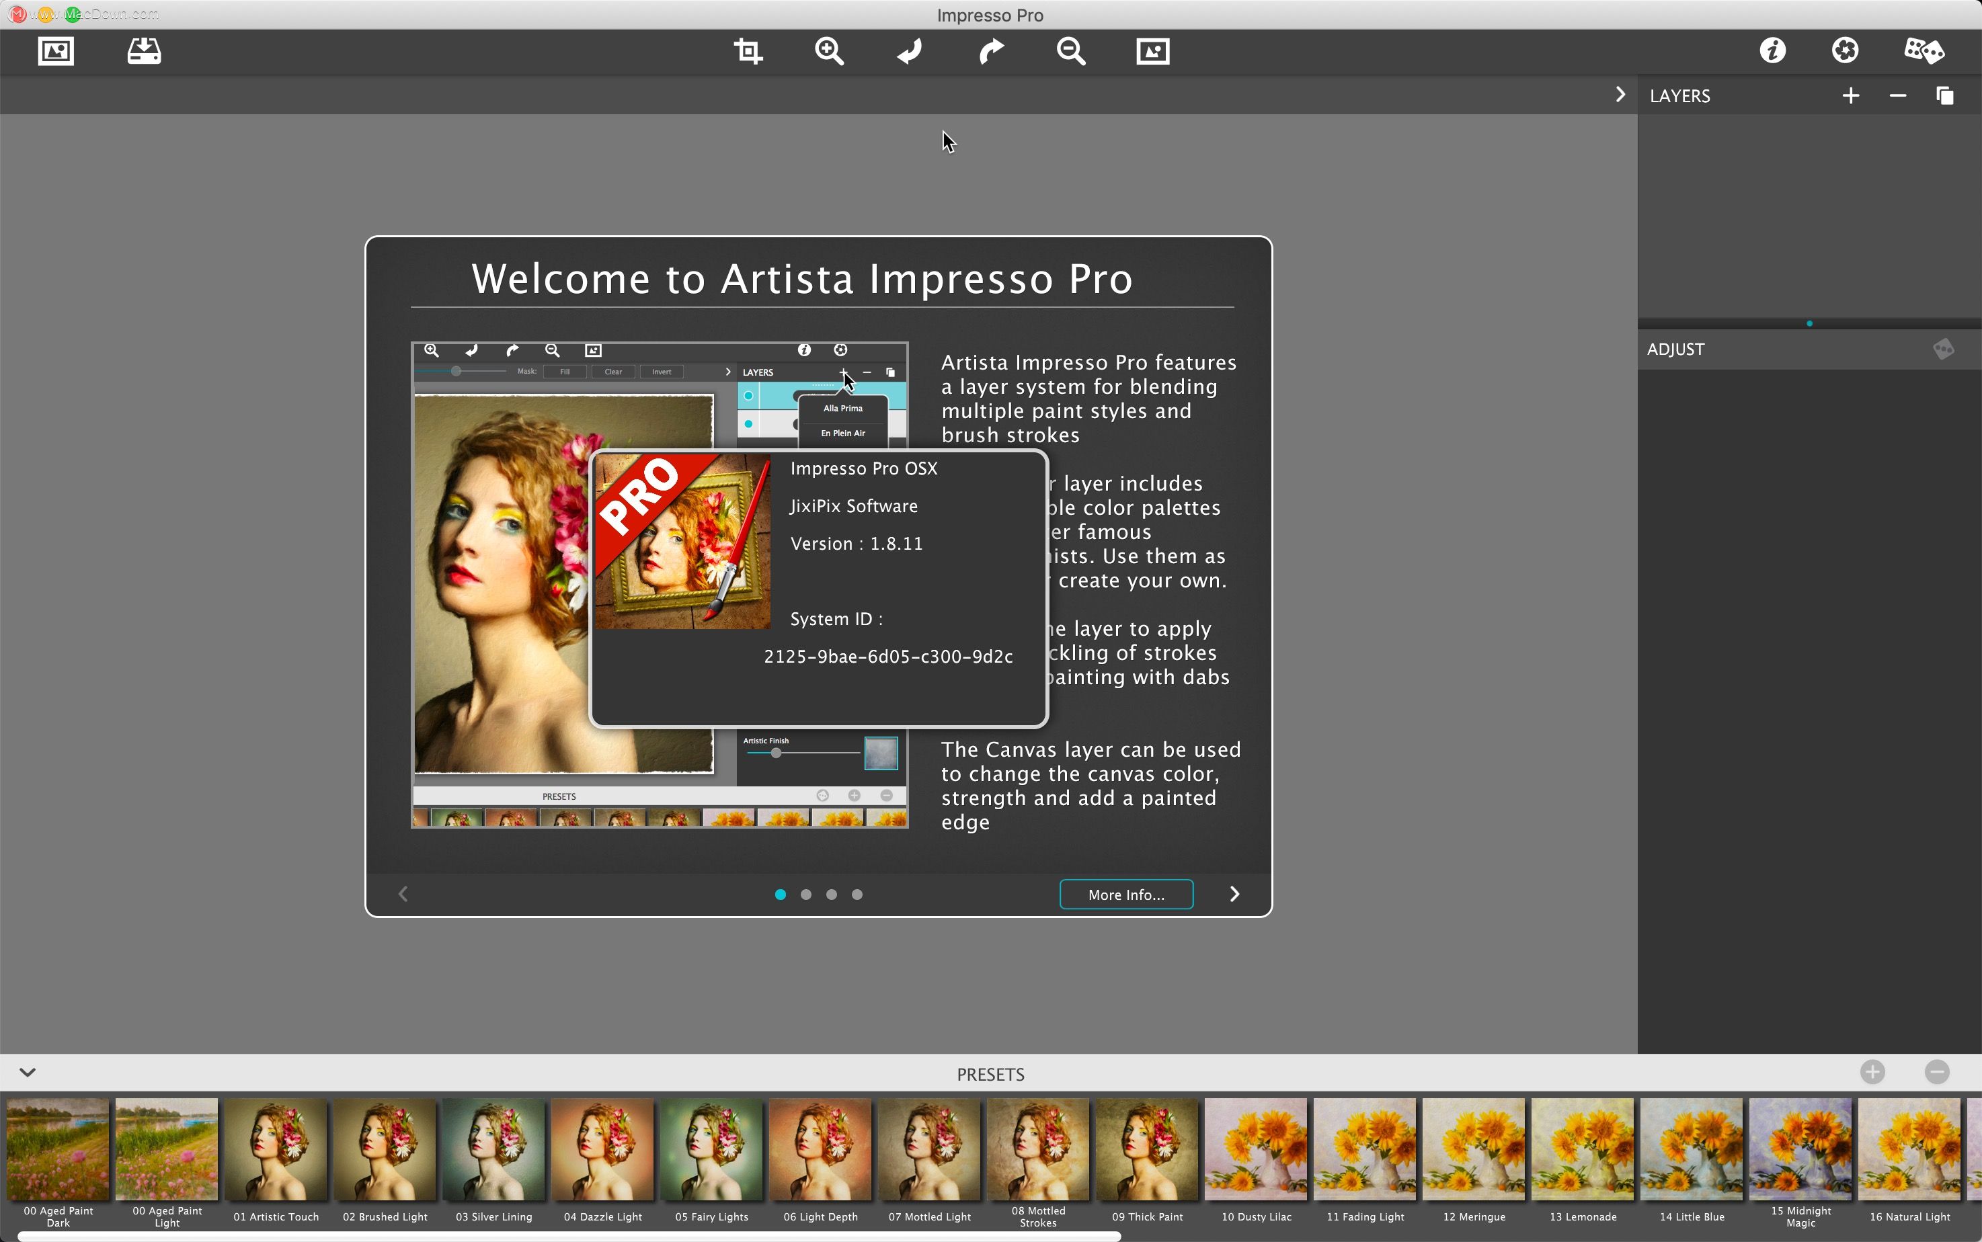
Task: Click the System ID value text
Action: pyautogui.click(x=888, y=657)
